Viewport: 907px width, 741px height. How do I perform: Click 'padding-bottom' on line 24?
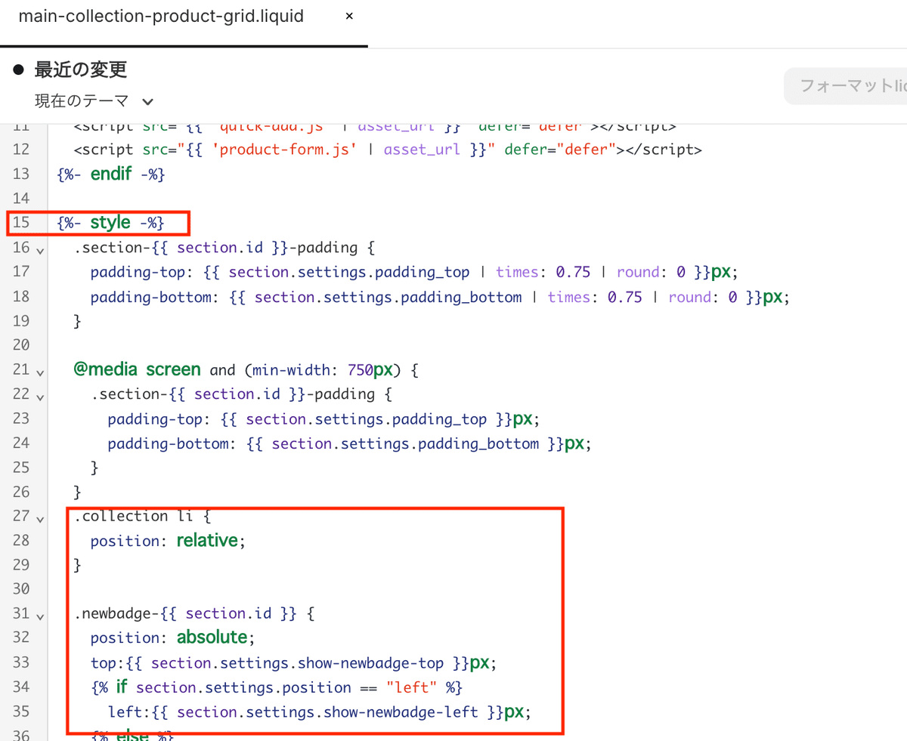tap(169, 443)
